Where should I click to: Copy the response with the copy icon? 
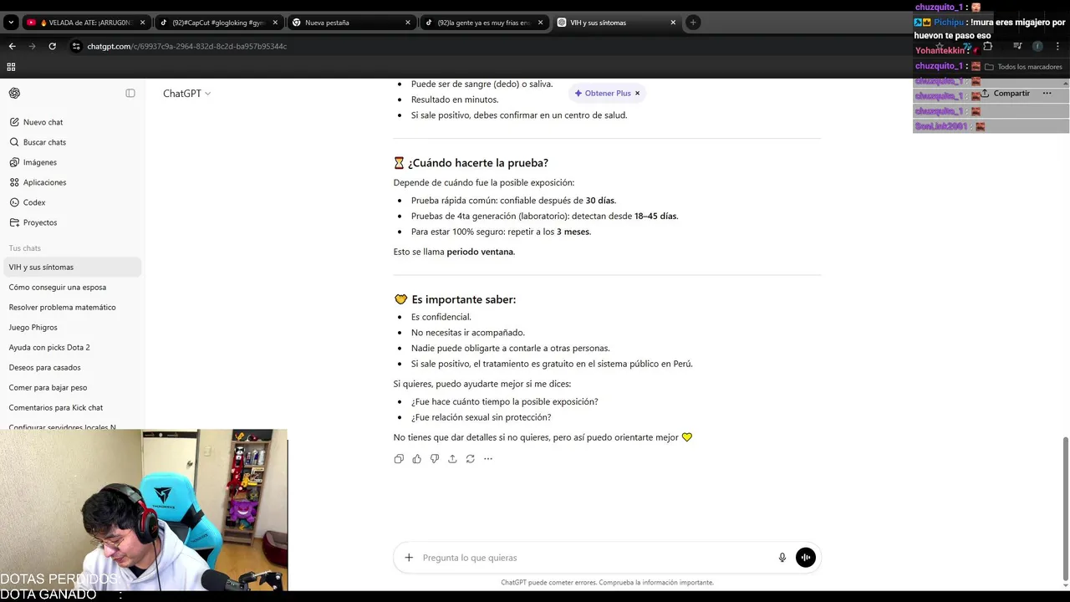(x=399, y=459)
